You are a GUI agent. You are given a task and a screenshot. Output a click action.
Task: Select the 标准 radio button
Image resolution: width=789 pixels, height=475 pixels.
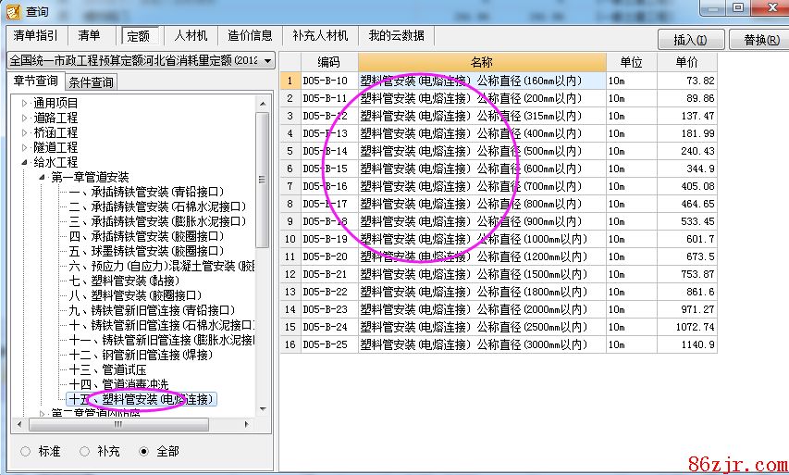pos(24,451)
